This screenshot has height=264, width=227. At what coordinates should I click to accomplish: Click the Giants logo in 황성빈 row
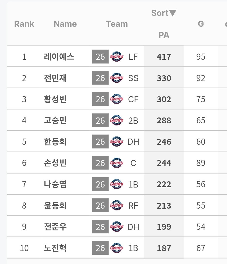(x=117, y=99)
